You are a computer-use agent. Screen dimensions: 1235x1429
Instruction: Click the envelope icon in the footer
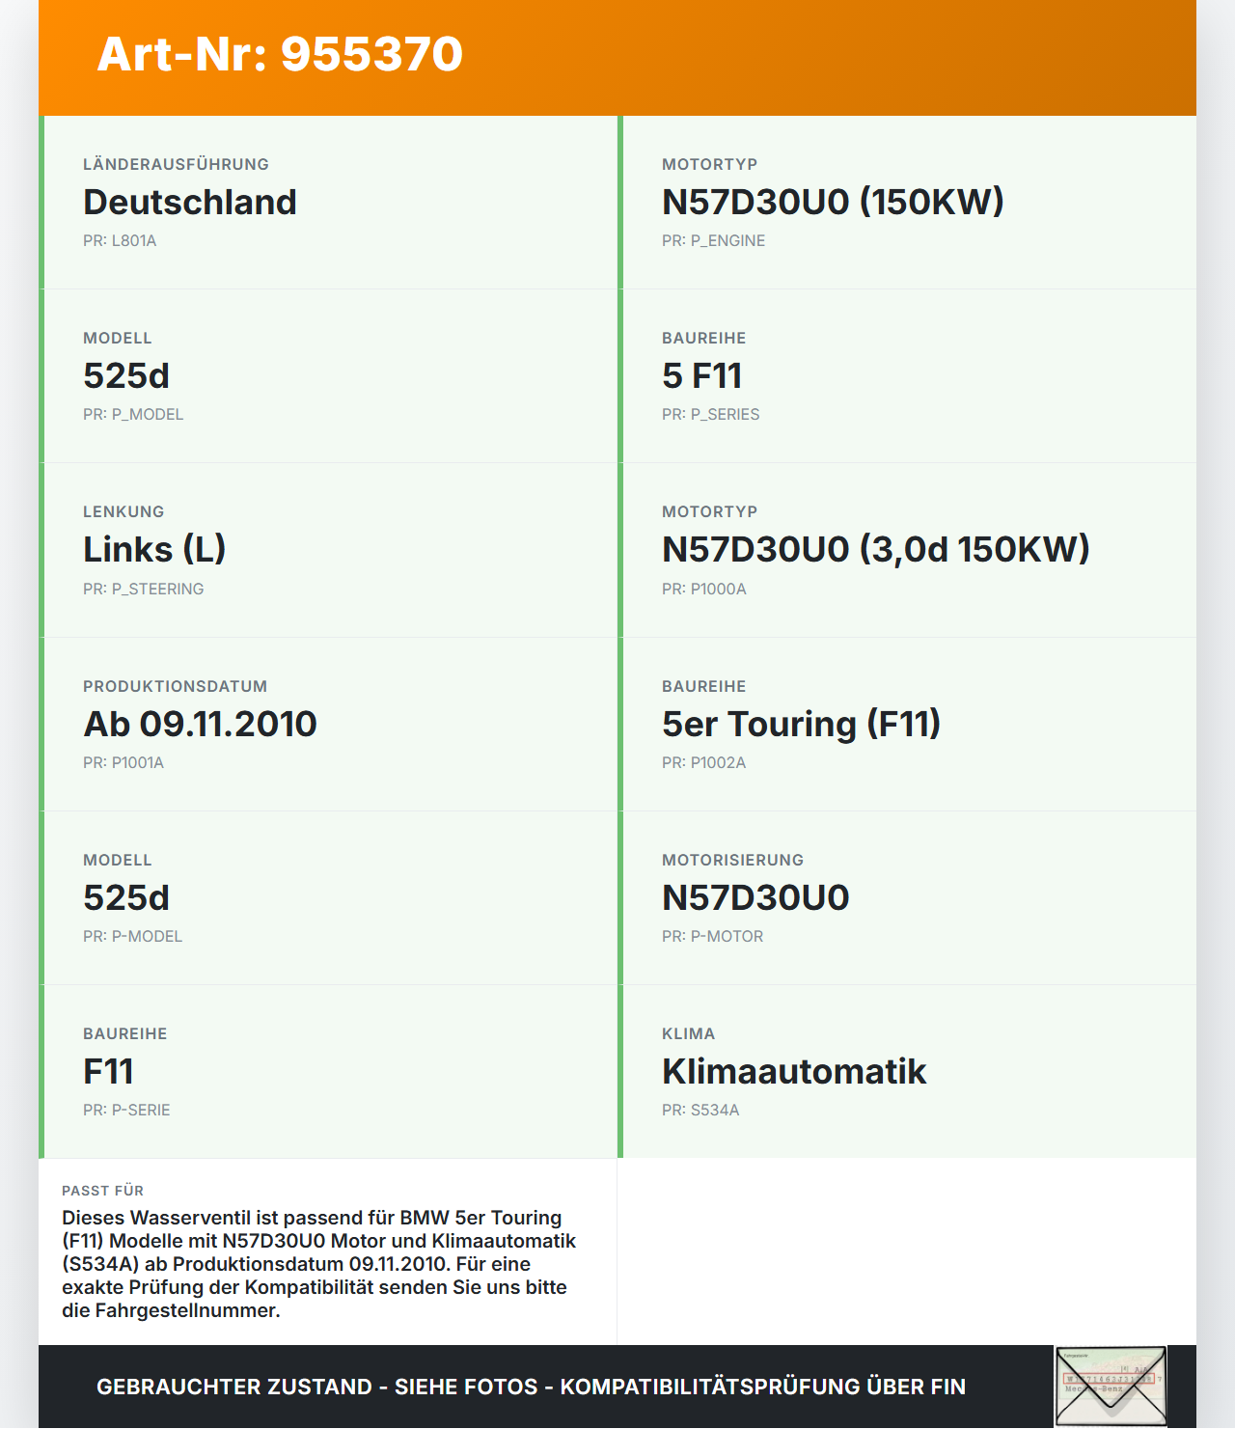pyautogui.click(x=1110, y=1387)
